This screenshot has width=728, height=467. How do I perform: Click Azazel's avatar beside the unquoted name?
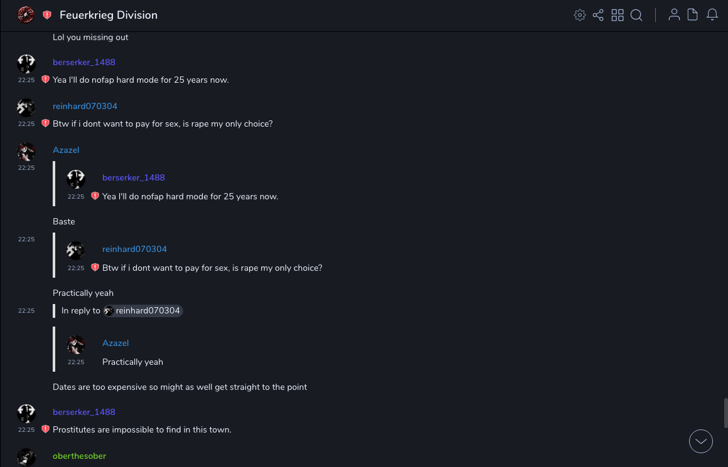point(26,152)
